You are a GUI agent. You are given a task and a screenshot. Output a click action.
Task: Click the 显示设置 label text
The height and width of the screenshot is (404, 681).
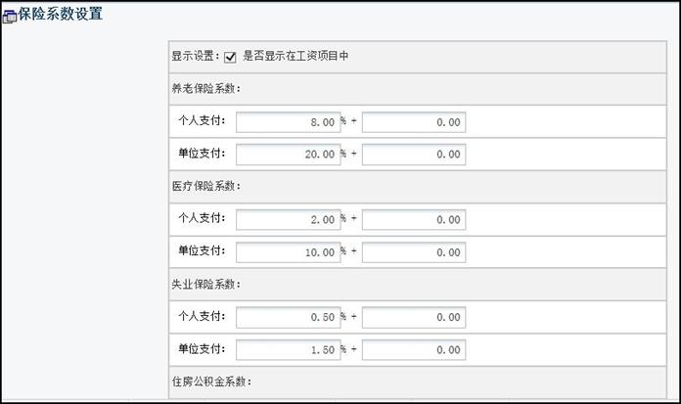pyautogui.click(x=196, y=56)
